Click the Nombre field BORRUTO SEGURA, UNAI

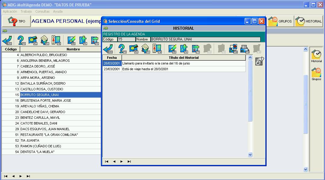coord(206,39)
